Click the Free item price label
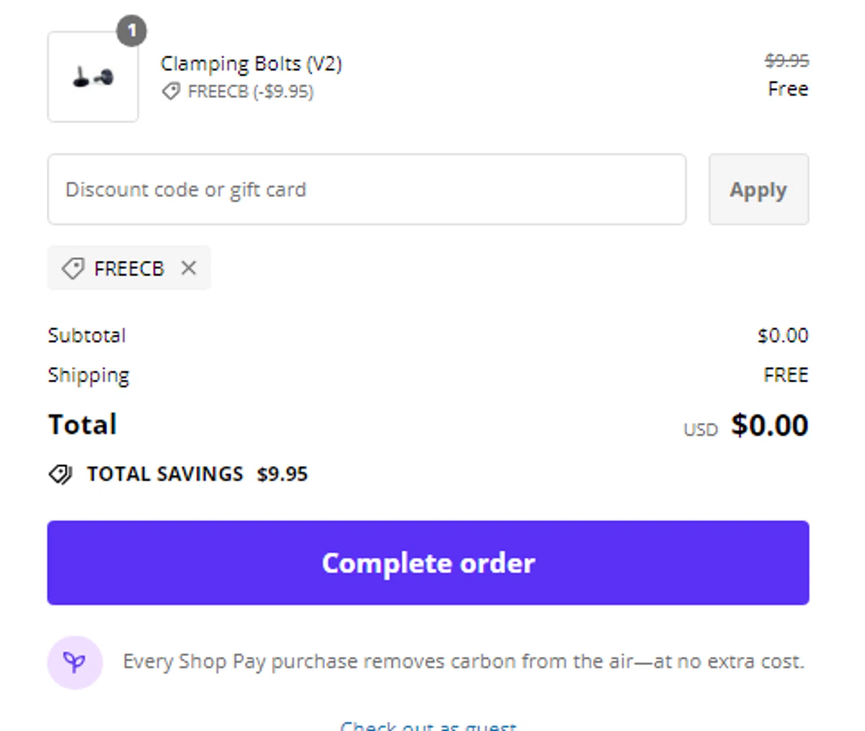This screenshot has height=731, width=865. (x=788, y=89)
